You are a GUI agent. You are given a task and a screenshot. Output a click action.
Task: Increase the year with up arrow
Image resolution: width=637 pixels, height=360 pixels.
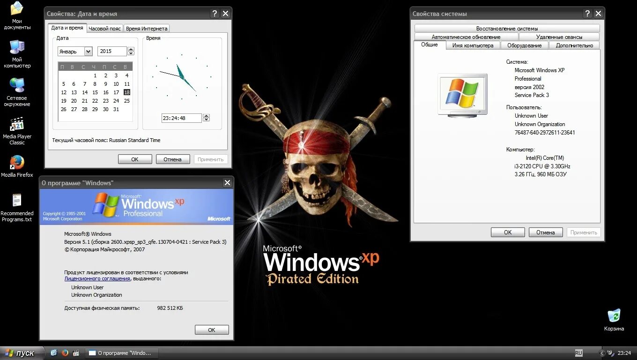[x=131, y=49]
